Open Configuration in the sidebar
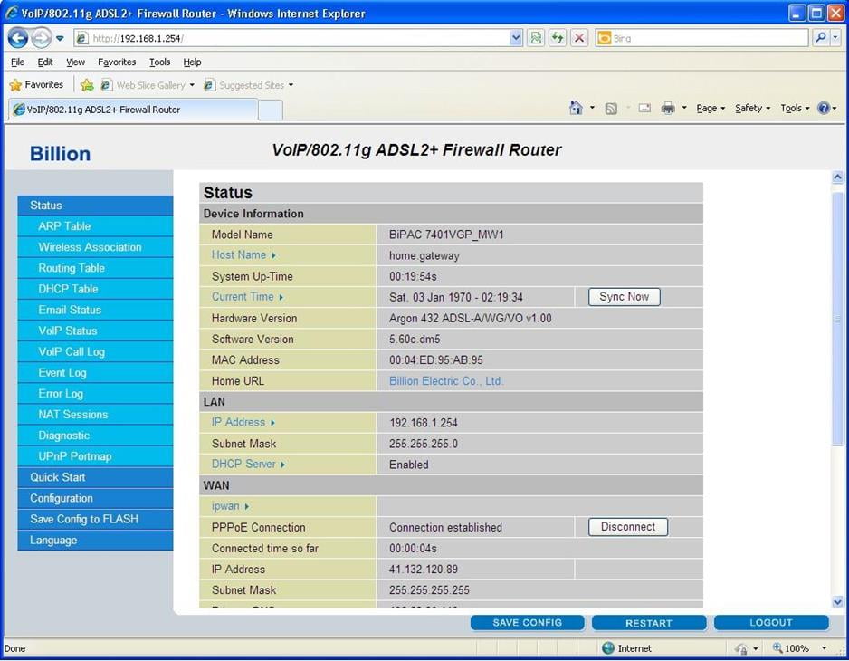This screenshot has width=849, height=661. (x=95, y=498)
